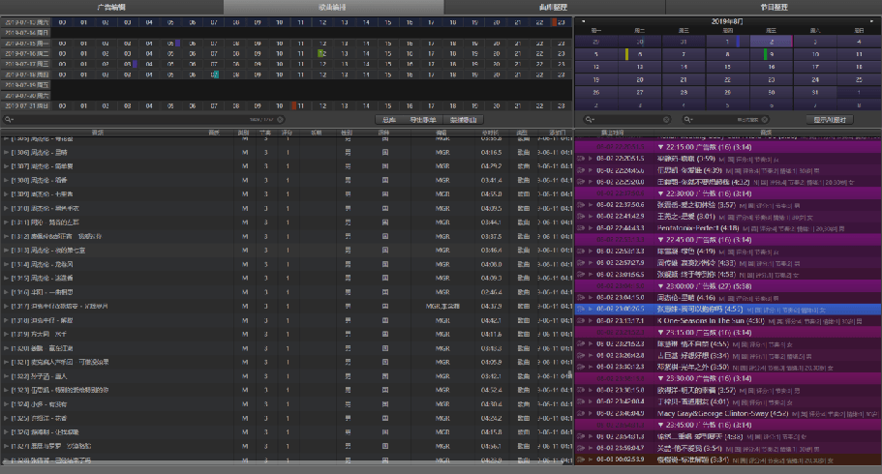Image resolution: width=882 pixels, height=474 pixels.
Task: Play song 1311 preview arrow
Action: tap(6, 222)
